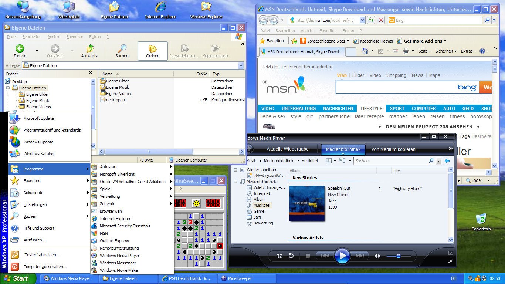Toggle the Ordner folders pane button
505x284 pixels.
coord(152,51)
